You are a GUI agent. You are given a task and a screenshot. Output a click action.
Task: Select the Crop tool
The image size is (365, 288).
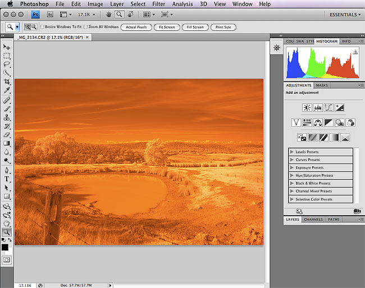[7, 81]
